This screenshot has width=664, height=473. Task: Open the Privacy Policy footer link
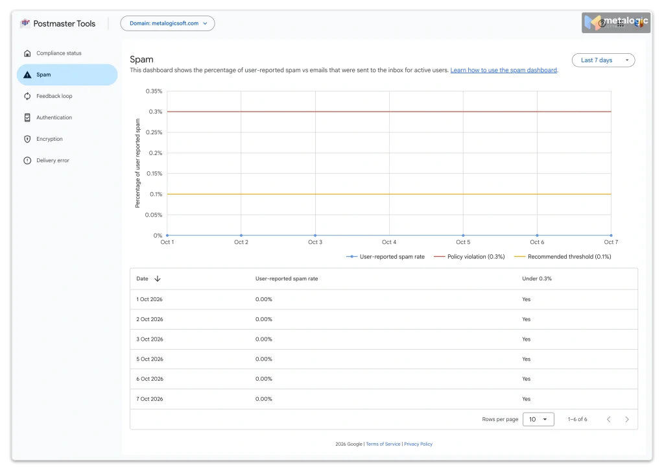418,444
